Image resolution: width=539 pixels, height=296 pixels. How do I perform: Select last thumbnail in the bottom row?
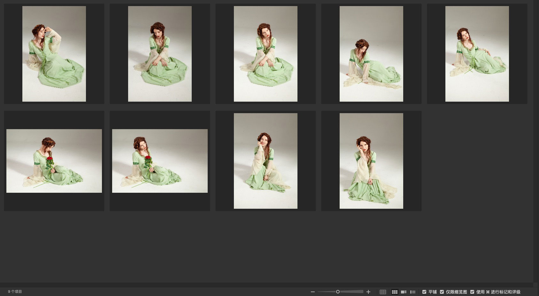[x=371, y=161]
